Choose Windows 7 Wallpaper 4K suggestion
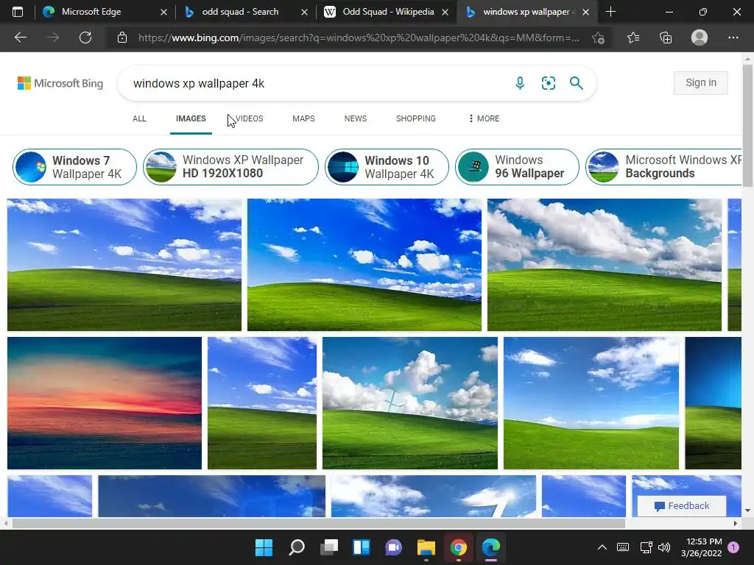This screenshot has width=754, height=565. tap(74, 167)
